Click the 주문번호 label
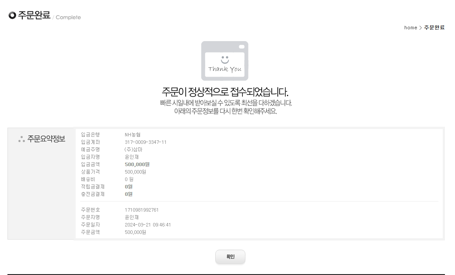The height and width of the screenshot is (275, 455). tap(90, 210)
